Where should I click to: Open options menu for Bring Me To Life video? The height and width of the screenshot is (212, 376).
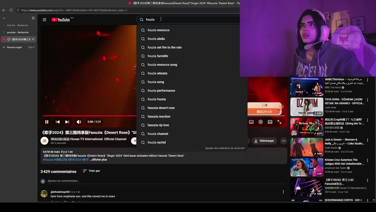(x=367, y=120)
